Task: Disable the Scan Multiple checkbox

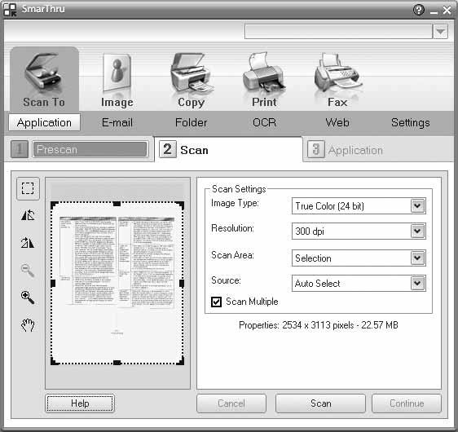Action: (216, 302)
